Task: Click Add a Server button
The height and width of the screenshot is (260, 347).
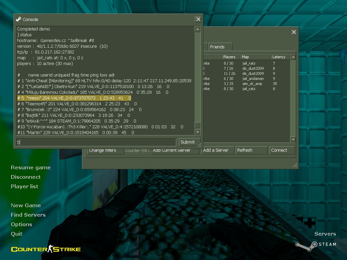Action: point(217,150)
